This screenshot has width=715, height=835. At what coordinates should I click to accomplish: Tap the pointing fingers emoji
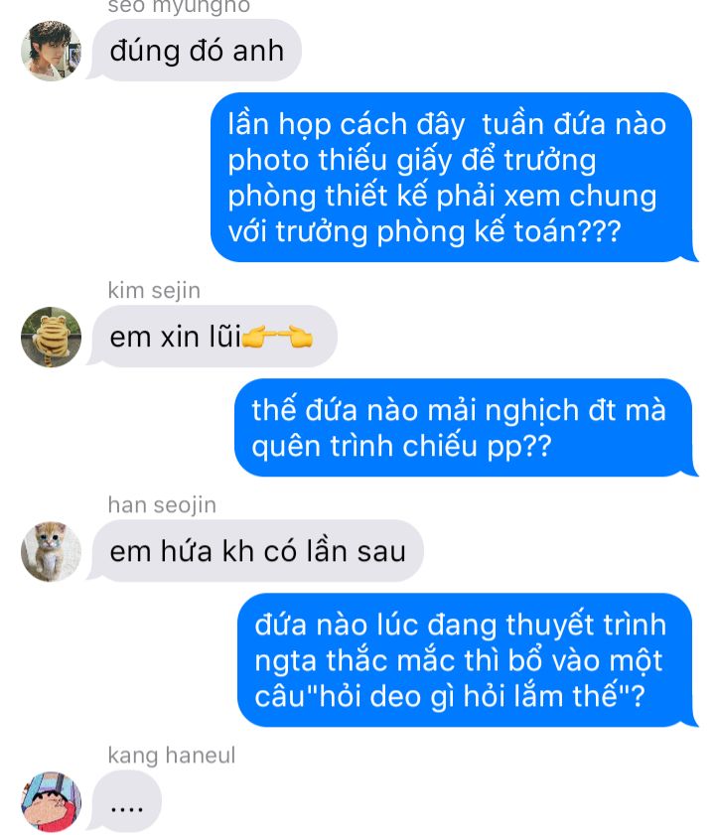[x=277, y=338]
